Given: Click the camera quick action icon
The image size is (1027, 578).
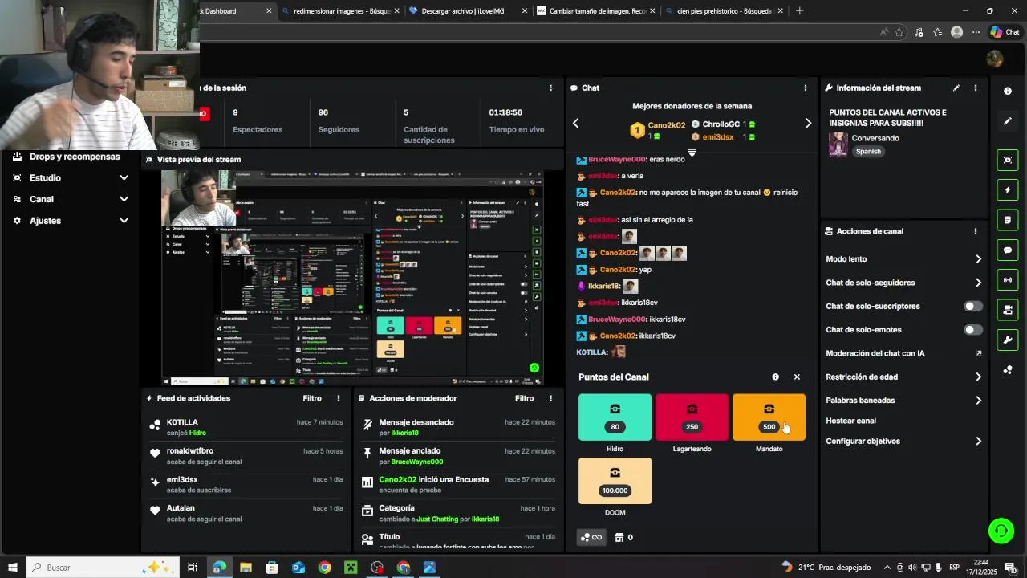Looking at the screenshot, I should tap(1008, 310).
